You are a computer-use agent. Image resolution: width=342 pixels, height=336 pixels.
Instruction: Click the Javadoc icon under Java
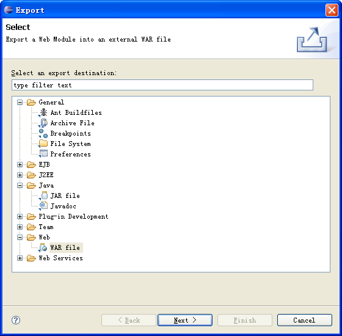click(43, 206)
